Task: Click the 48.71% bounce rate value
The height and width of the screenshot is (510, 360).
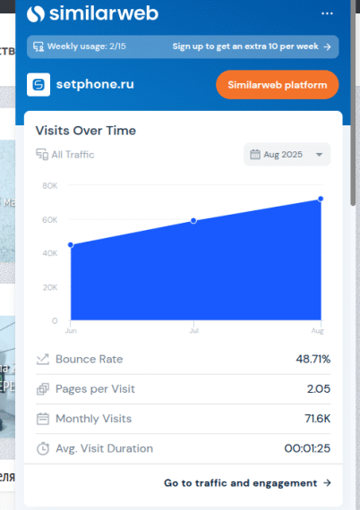Action: (313, 359)
